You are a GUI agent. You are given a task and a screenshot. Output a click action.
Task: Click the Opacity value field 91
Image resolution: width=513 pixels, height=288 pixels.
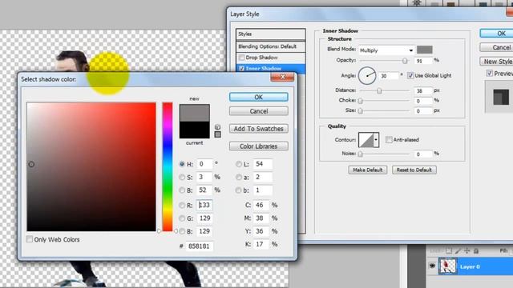tap(423, 61)
